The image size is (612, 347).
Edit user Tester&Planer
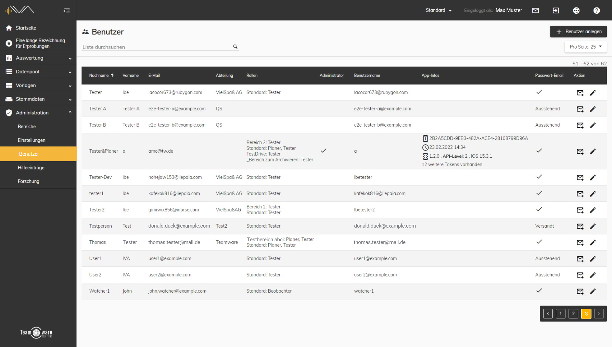593,151
